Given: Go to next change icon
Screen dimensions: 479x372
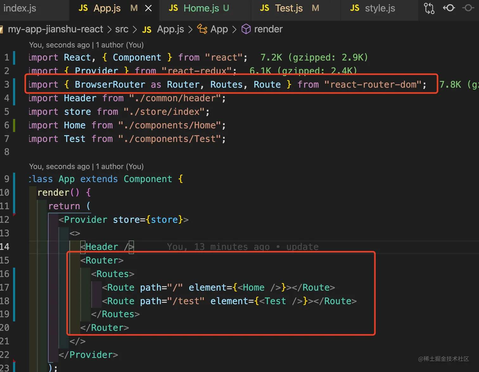Looking at the screenshot, I should point(468,8).
